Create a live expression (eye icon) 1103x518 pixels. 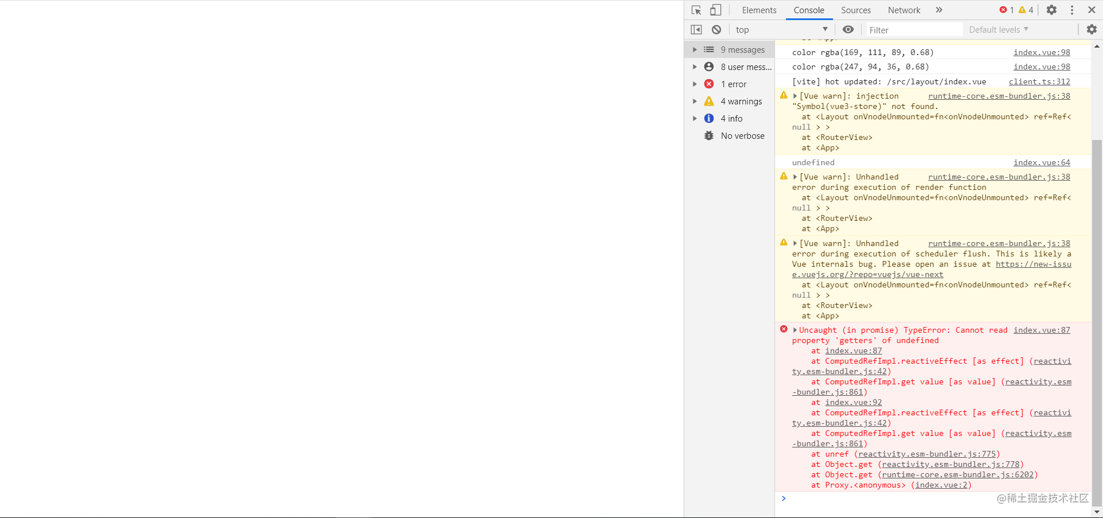[848, 30]
